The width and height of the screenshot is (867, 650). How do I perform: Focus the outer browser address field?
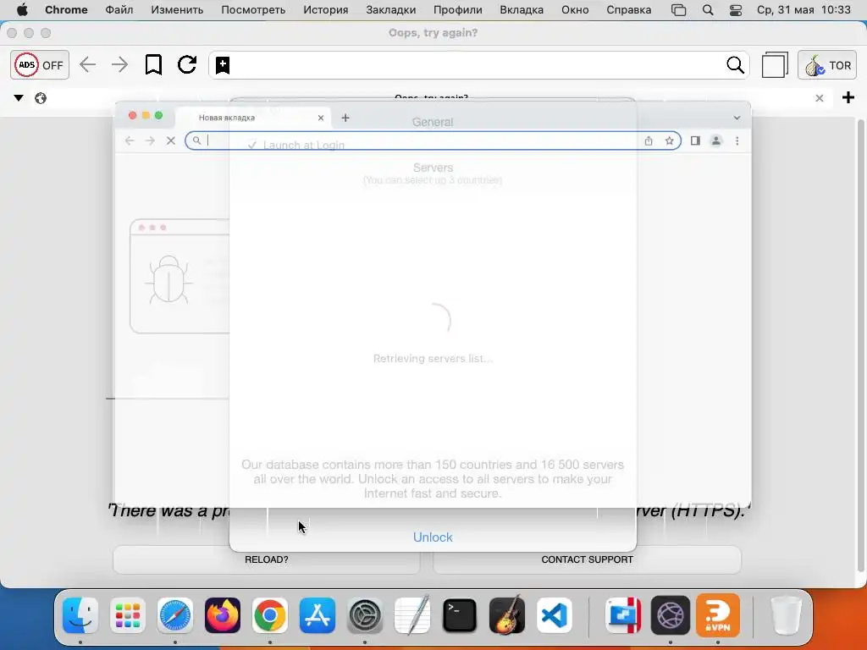478,65
